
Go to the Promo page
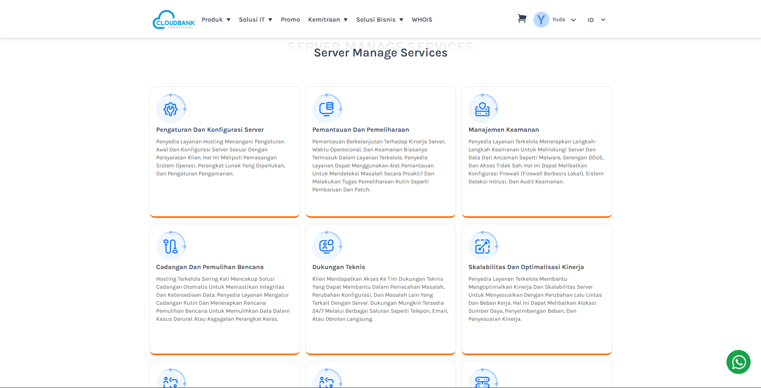pos(290,20)
